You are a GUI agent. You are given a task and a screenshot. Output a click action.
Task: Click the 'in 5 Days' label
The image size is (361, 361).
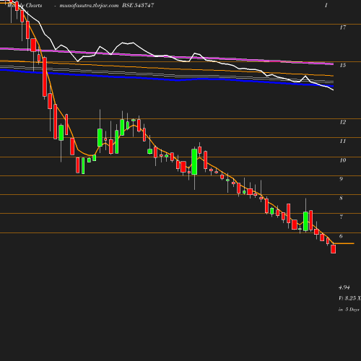[349, 310]
